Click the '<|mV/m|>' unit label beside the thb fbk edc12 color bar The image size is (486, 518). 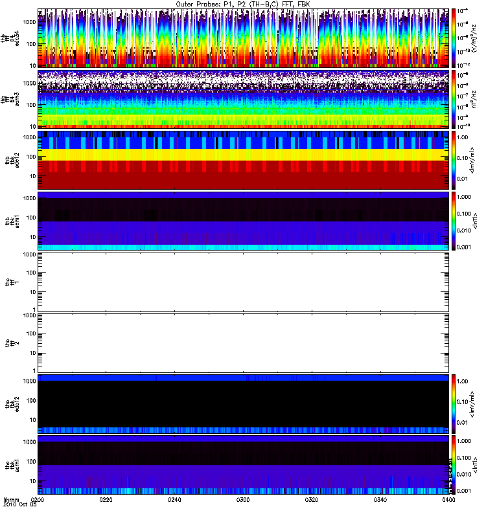pyautogui.click(x=472, y=160)
